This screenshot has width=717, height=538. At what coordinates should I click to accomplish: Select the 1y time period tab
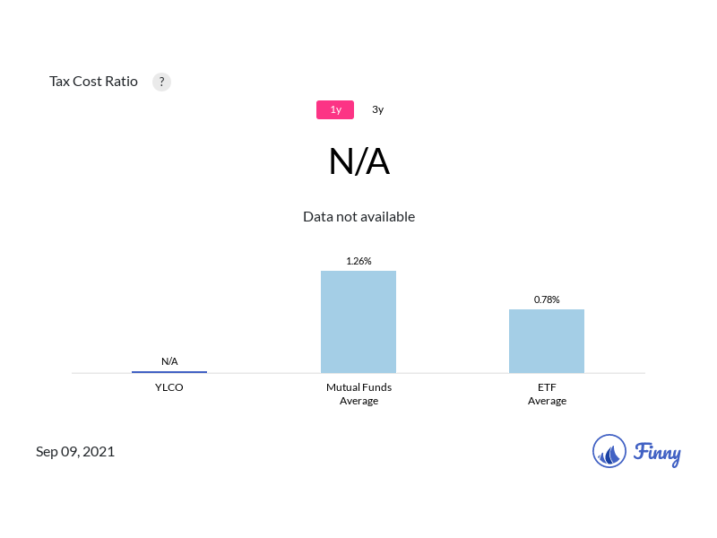coord(335,109)
